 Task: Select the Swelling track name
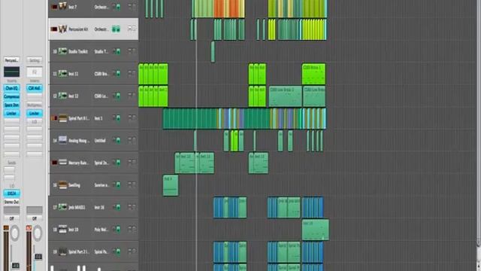pos(74,185)
